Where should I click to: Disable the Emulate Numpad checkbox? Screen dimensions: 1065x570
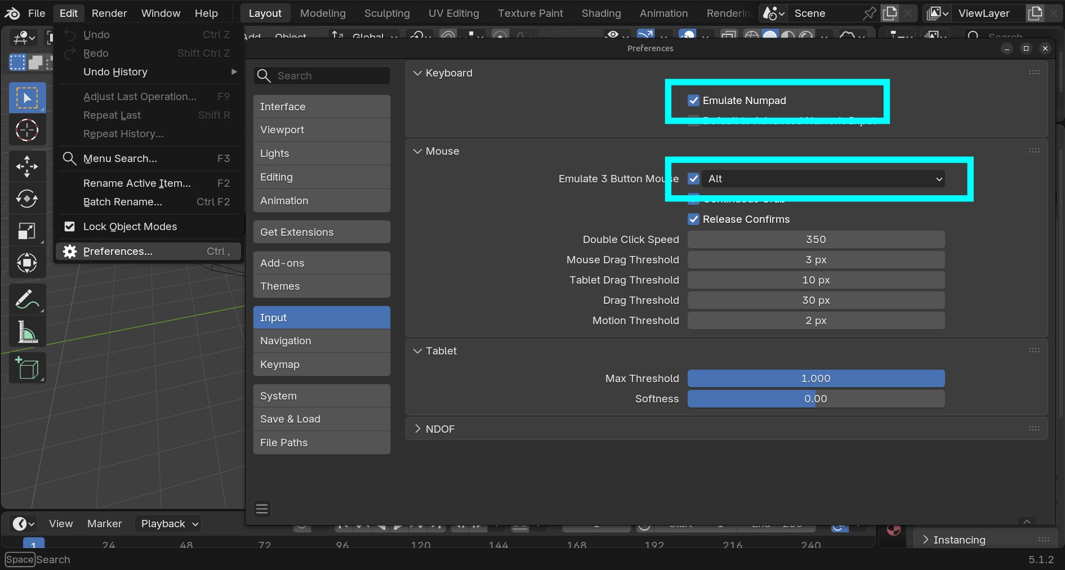[694, 101]
